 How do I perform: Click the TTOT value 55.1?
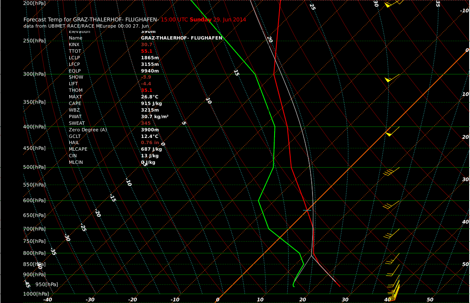(147, 51)
